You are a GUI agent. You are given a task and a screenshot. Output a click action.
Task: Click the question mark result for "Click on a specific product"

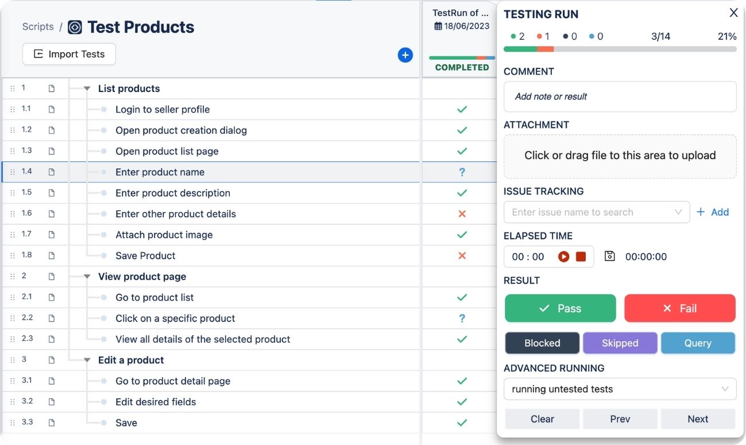[x=461, y=318]
